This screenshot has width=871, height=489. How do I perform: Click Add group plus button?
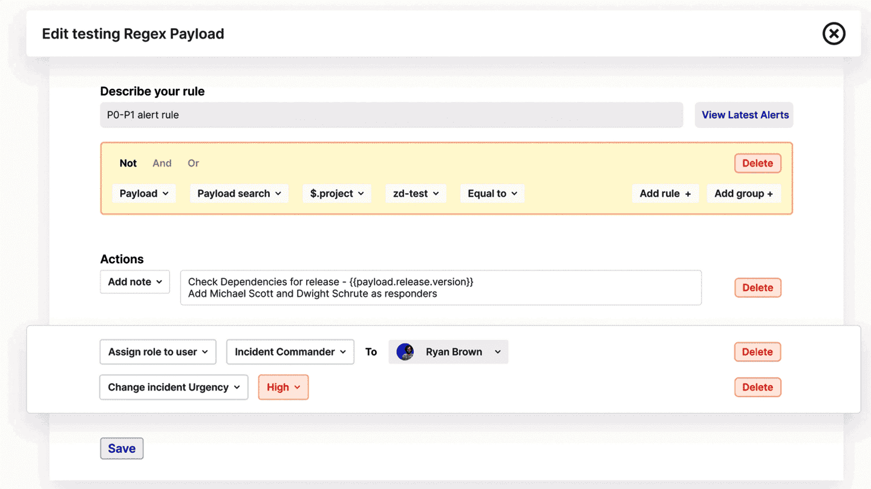point(743,194)
